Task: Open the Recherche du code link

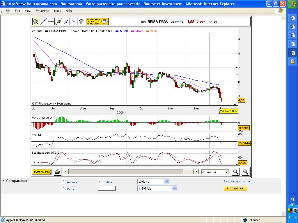Action: 237,181
